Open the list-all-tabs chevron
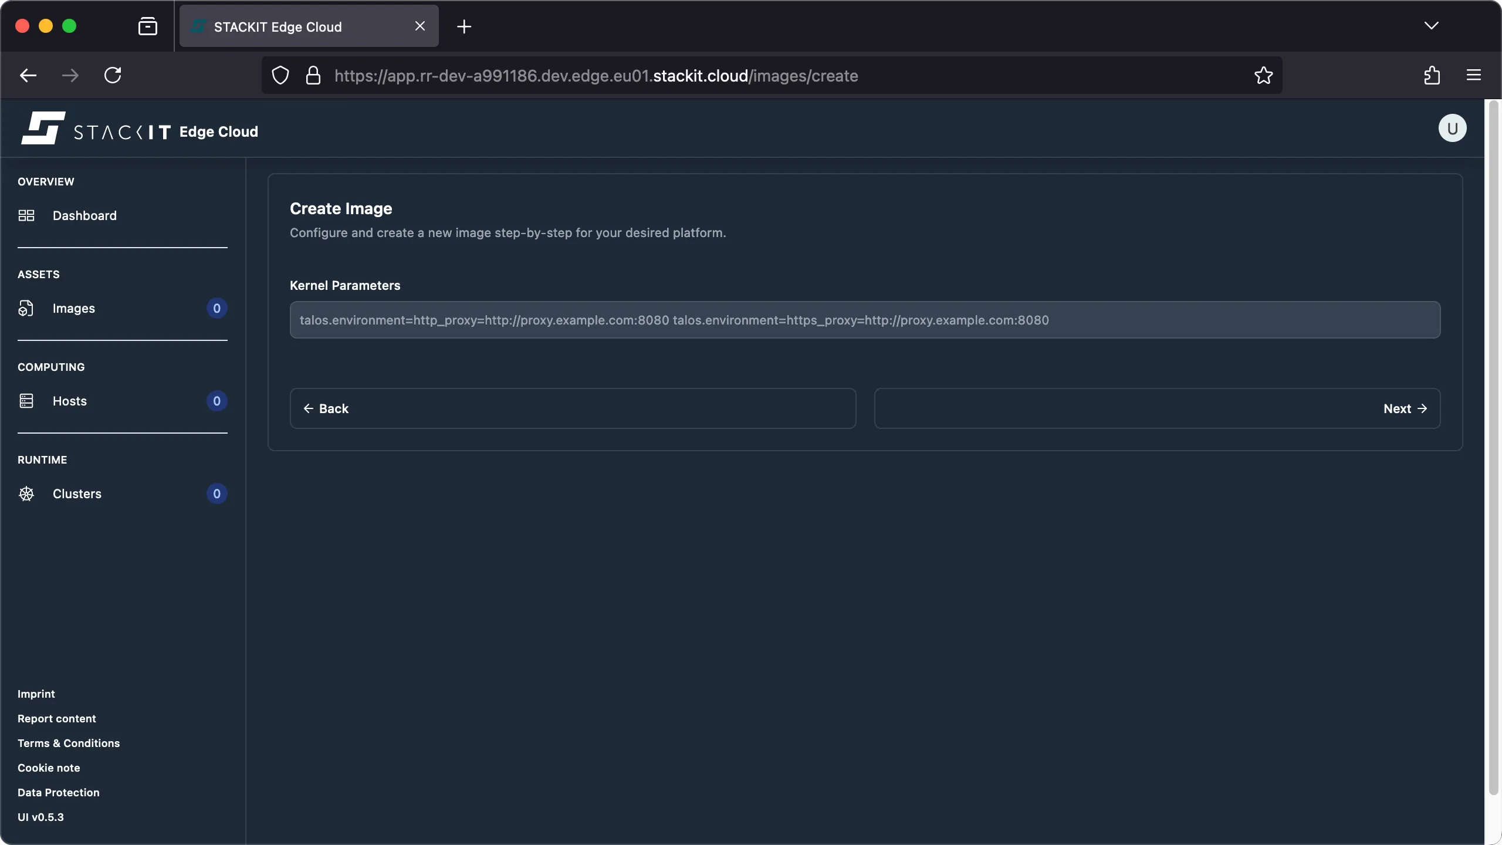The width and height of the screenshot is (1502, 845). [x=1432, y=26]
